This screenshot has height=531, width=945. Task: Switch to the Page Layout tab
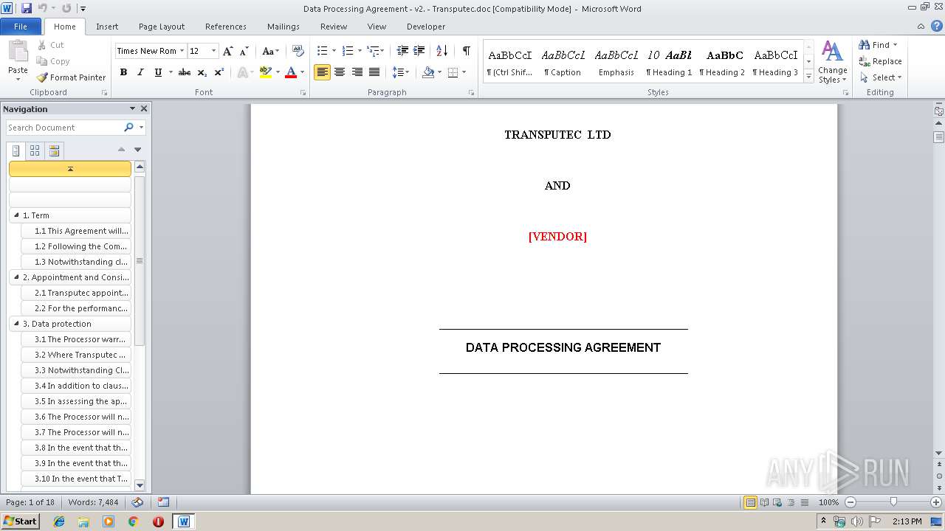(x=162, y=27)
